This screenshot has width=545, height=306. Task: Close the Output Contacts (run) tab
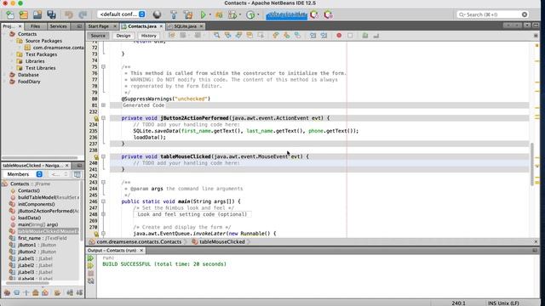tap(141, 250)
